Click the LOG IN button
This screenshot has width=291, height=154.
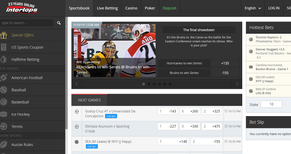point(274,8)
